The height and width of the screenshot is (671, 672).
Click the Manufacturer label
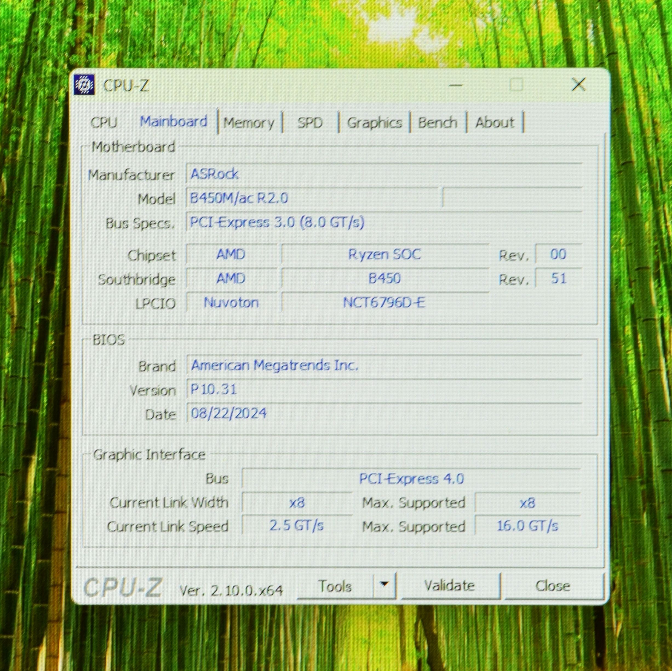click(131, 175)
